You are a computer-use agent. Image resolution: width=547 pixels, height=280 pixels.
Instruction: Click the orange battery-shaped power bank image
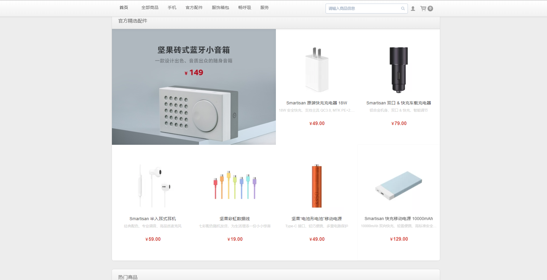(317, 185)
